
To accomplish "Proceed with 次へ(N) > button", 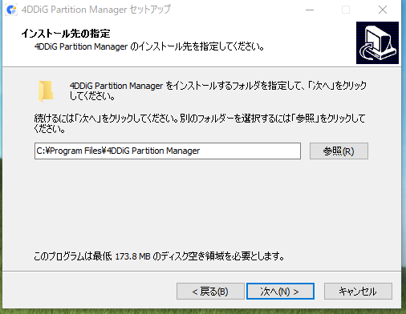I will (280, 291).
